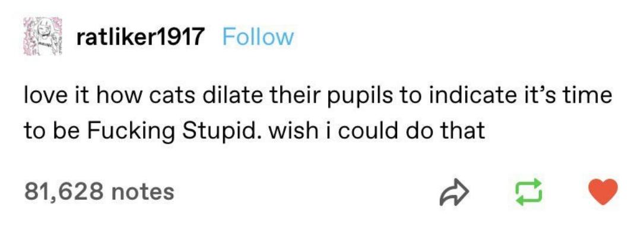Like the post with the red heart
Image resolution: width=641 pixels, height=226 pixels.
click(x=602, y=192)
